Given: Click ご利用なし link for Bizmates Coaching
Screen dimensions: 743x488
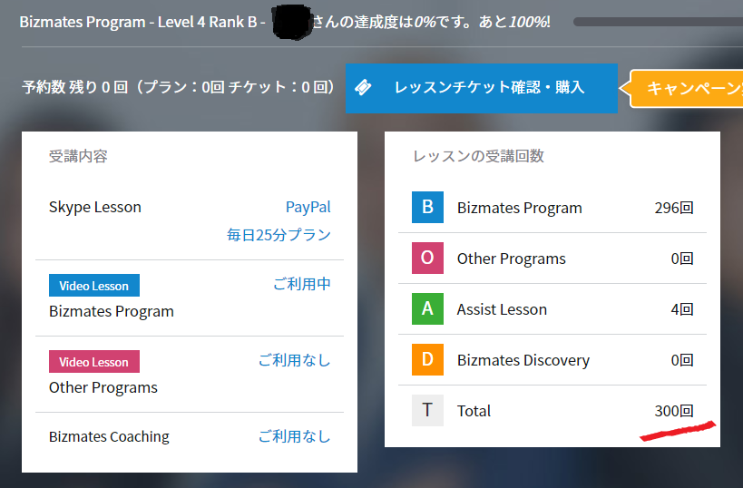Looking at the screenshot, I should 294,436.
